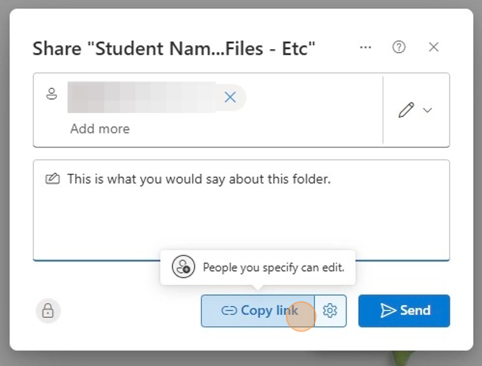
Task: Select the blurred recipient name chip
Action: pyautogui.click(x=142, y=98)
